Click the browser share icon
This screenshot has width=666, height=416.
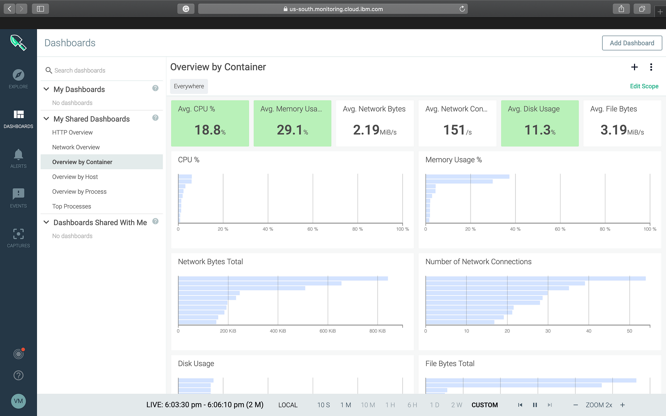tap(621, 9)
